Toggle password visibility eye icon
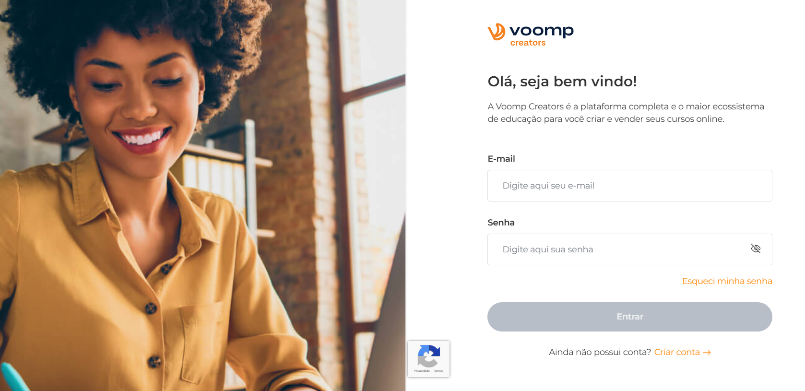805x391 pixels. point(756,249)
